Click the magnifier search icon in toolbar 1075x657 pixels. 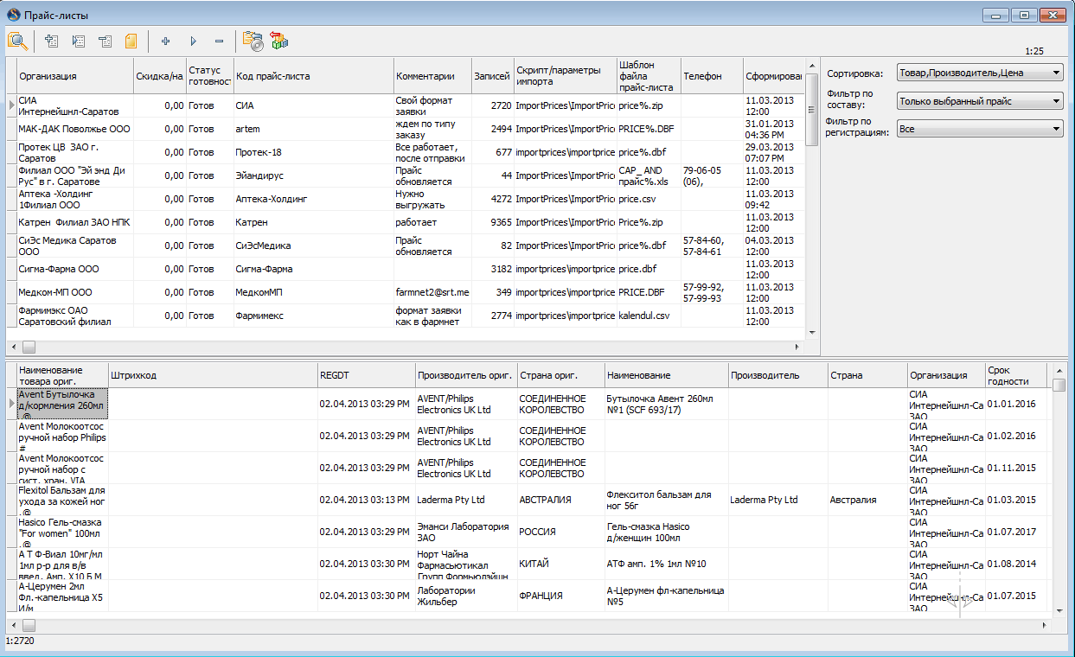tap(17, 41)
